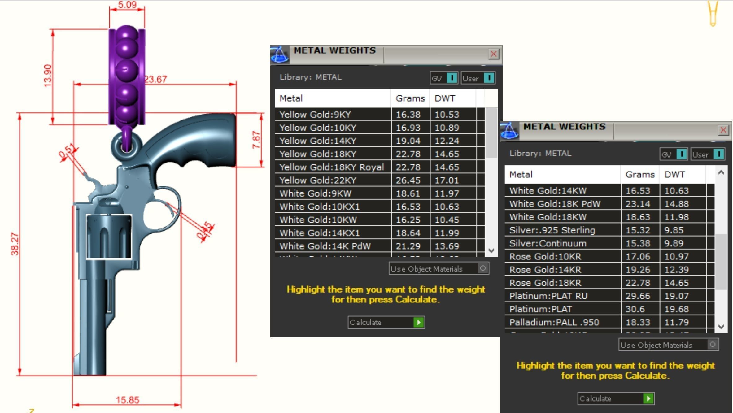
Task: Toggle GV library switch in left panel
Action: 452,78
